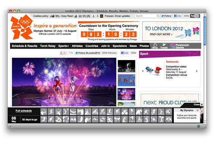
Task: Click into the Search input field
Action: pyautogui.click(x=145, y=16)
